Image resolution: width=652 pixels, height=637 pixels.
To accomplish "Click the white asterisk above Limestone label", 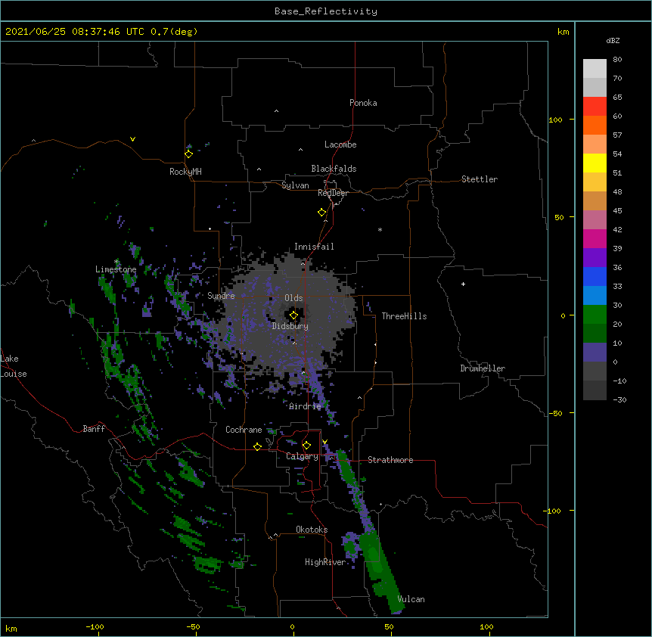I will pos(116,262).
